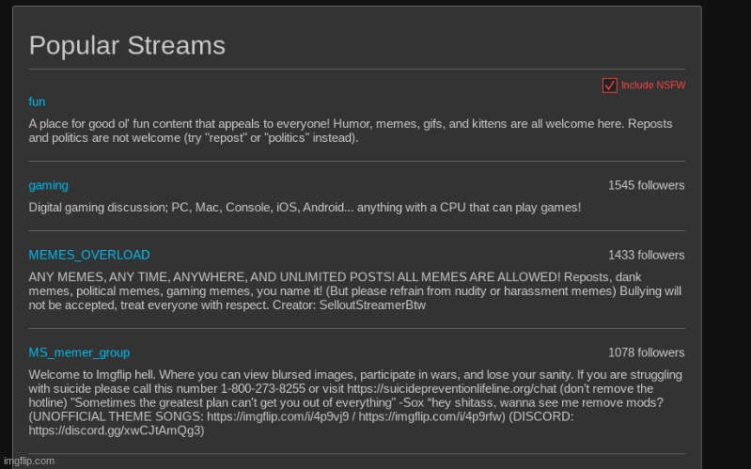Screen dimensions: 751x469
Task: Click the 1545 followers count
Action: [x=646, y=185]
